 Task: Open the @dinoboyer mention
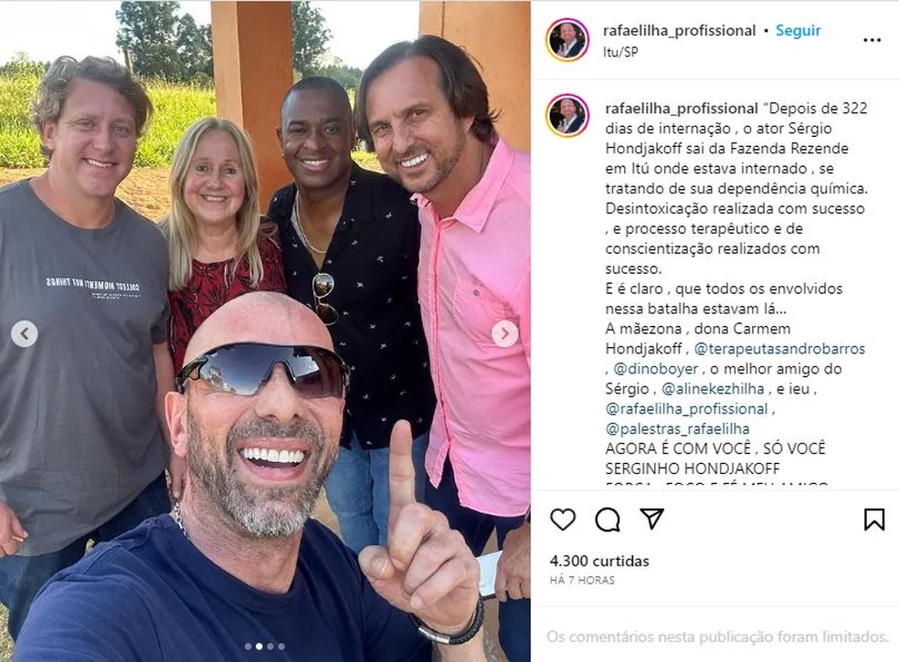656,369
